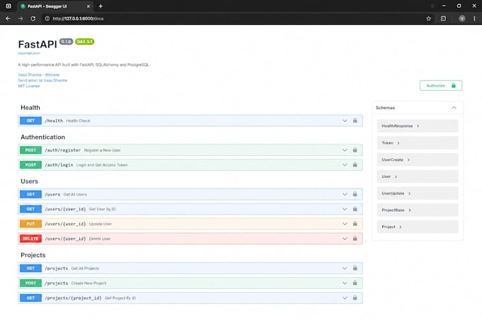Click the lock icon on GET /users row
The image size is (482, 321).
(x=354, y=194)
